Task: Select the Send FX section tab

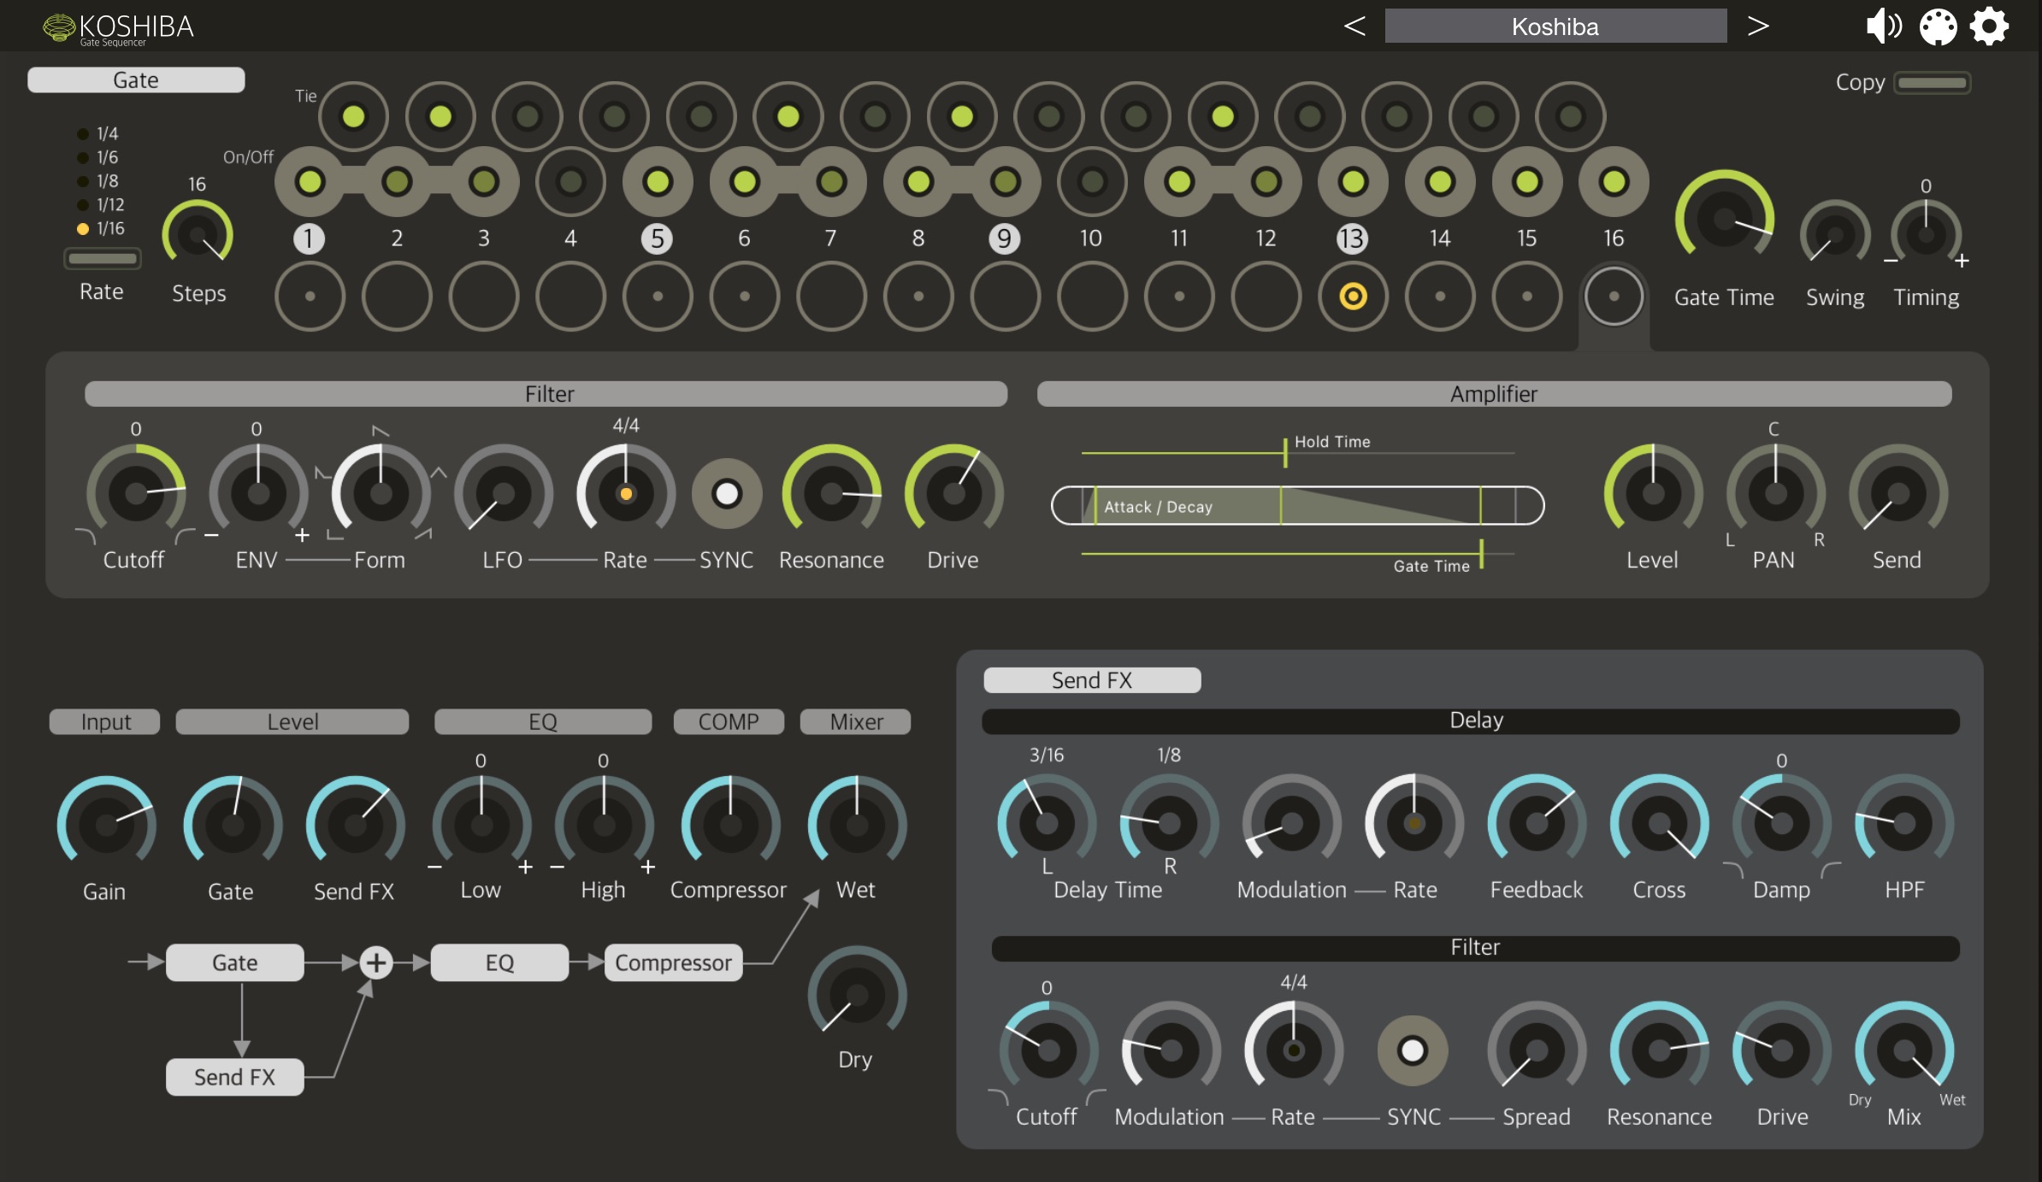Action: (x=1092, y=680)
